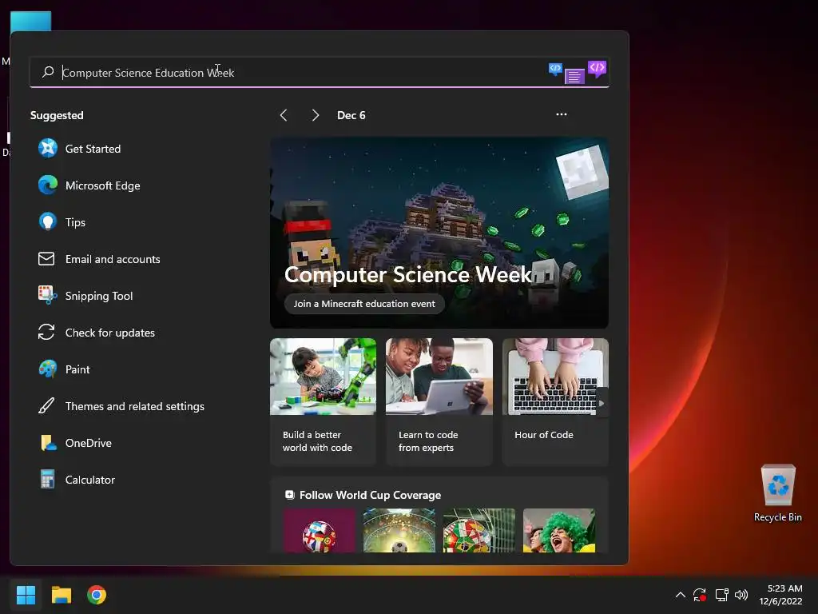Open Google Chrome from taskbar
Image resolution: width=818 pixels, height=614 pixels.
point(97,595)
